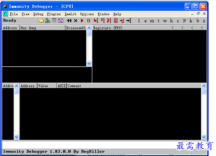Click the cyan C window icon in menu bar
Viewport: 216px width, 156px height.
pyautogui.click(x=6, y=14)
